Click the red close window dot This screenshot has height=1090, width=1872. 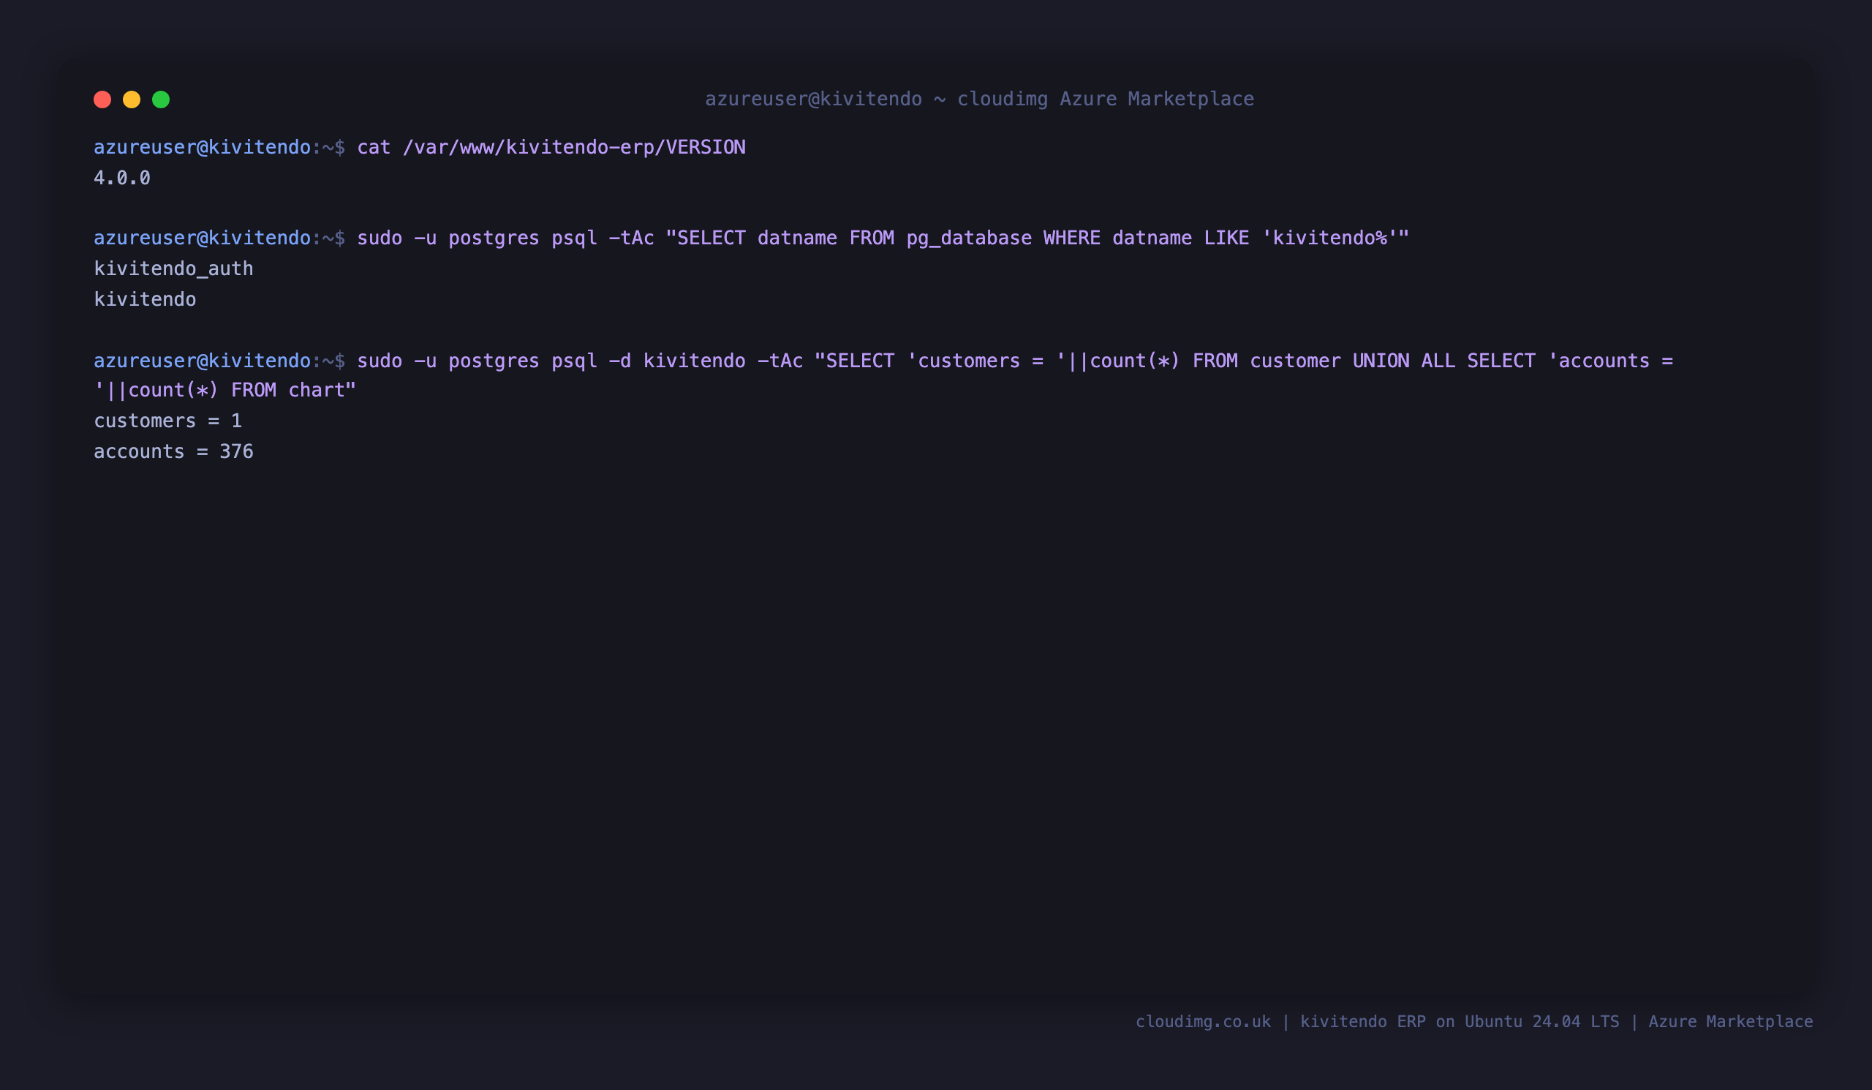click(x=102, y=99)
